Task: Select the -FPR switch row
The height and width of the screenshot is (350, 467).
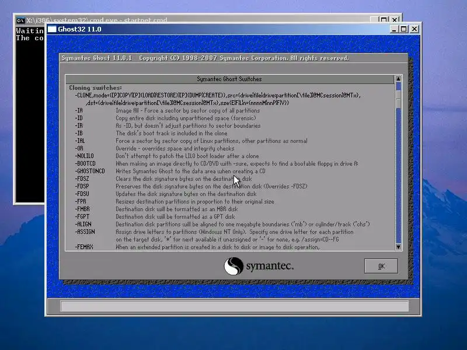Action: pos(175,201)
